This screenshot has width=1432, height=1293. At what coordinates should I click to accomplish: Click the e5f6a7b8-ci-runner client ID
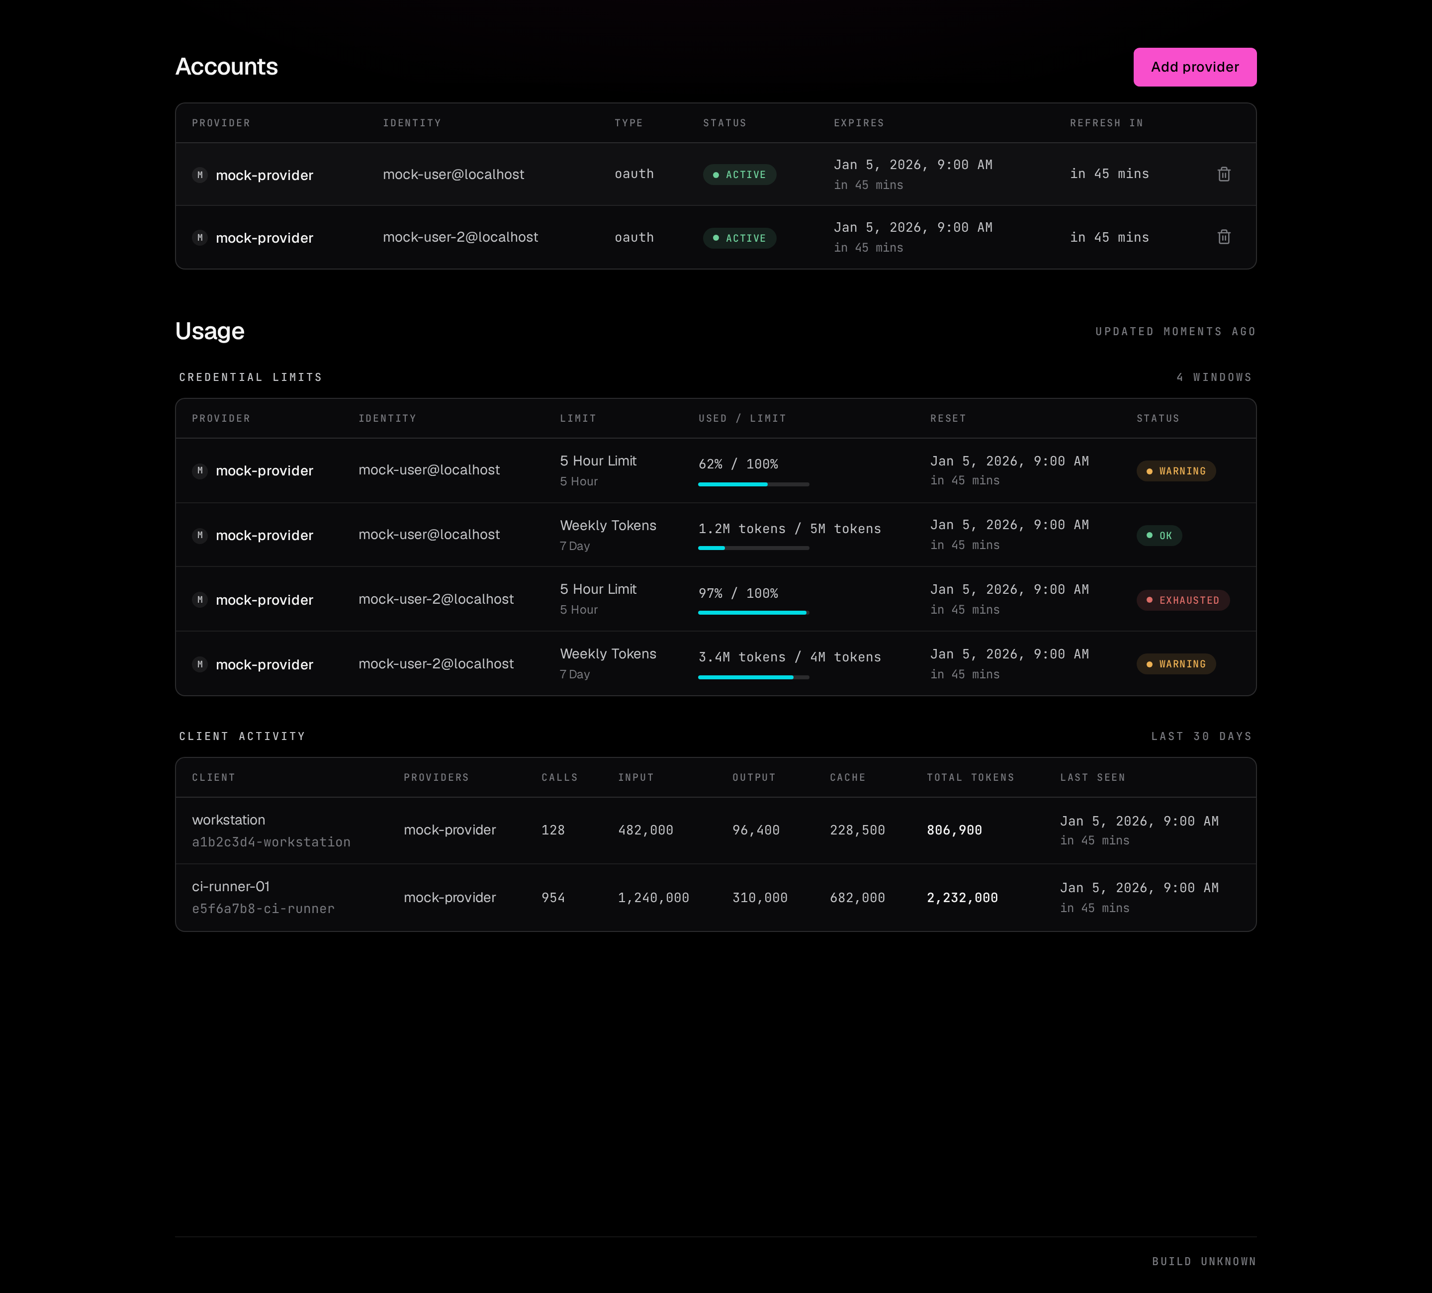[263, 909]
